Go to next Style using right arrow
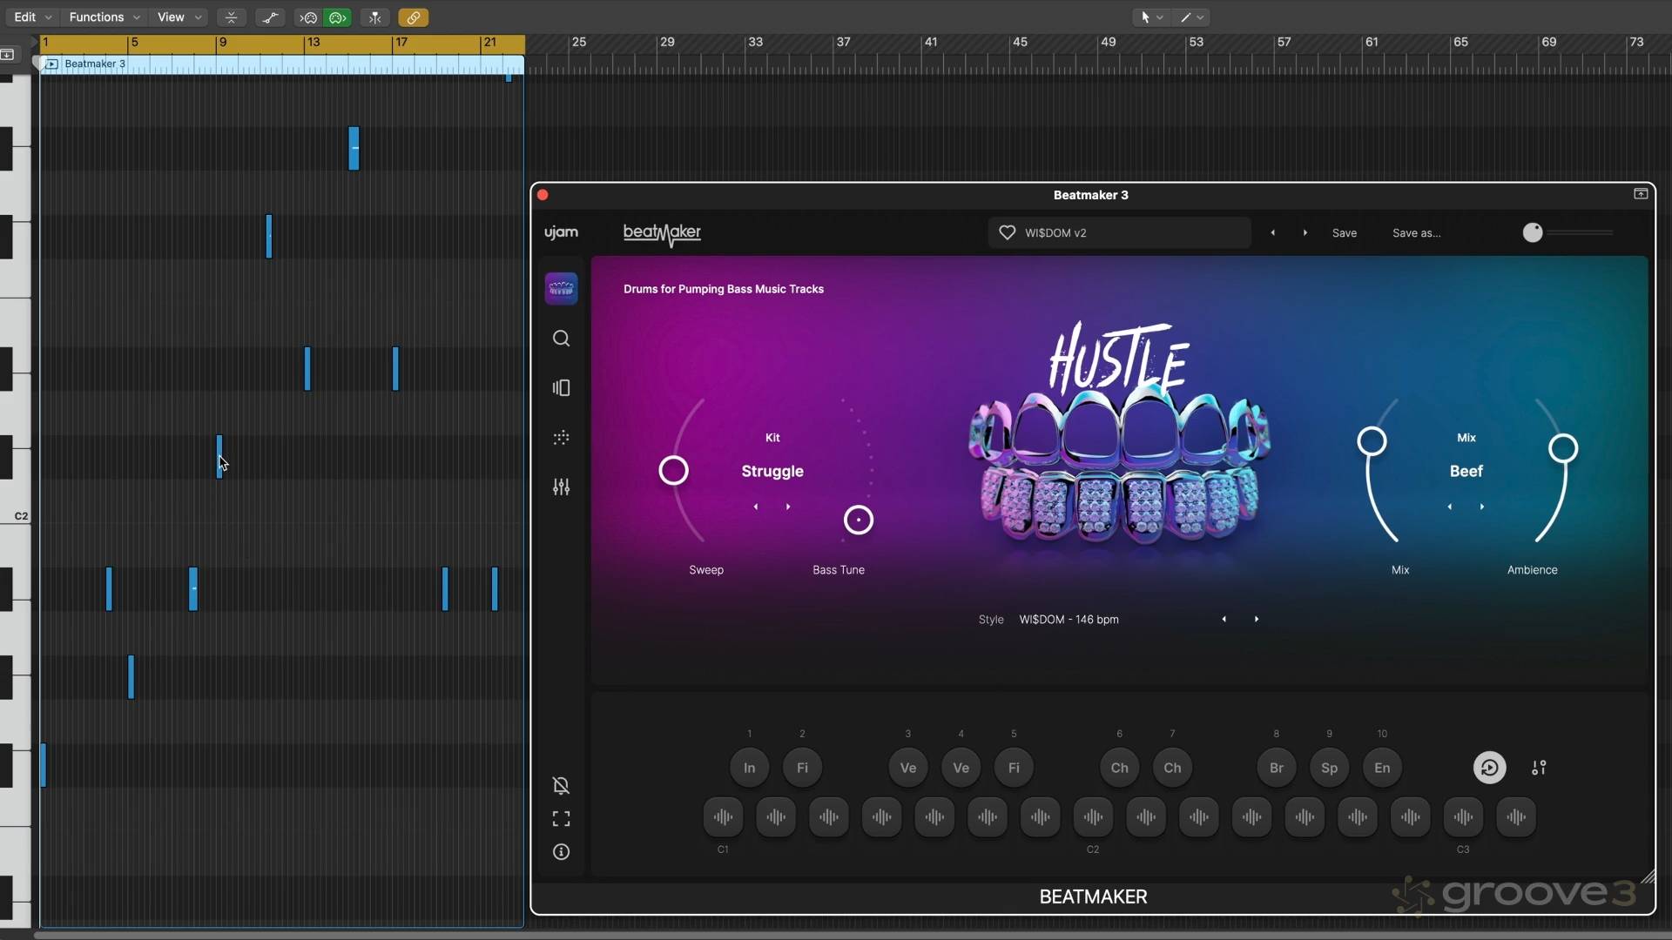Image resolution: width=1672 pixels, height=940 pixels. click(x=1256, y=619)
